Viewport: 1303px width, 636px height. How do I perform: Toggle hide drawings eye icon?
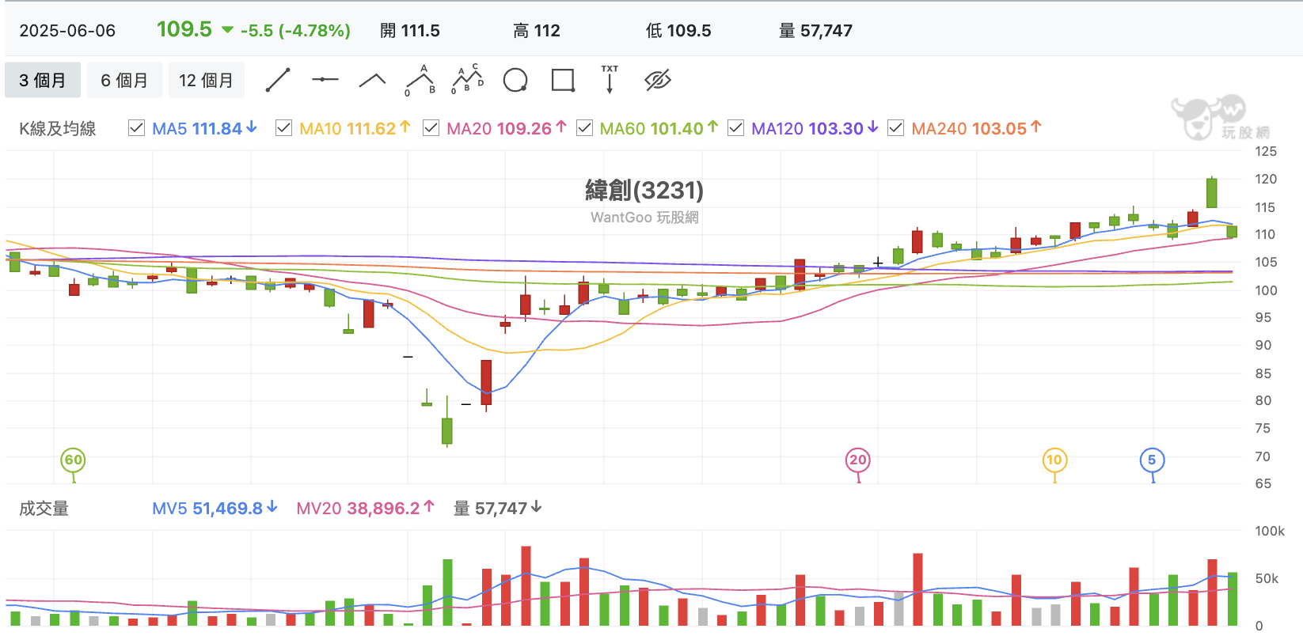click(x=658, y=80)
